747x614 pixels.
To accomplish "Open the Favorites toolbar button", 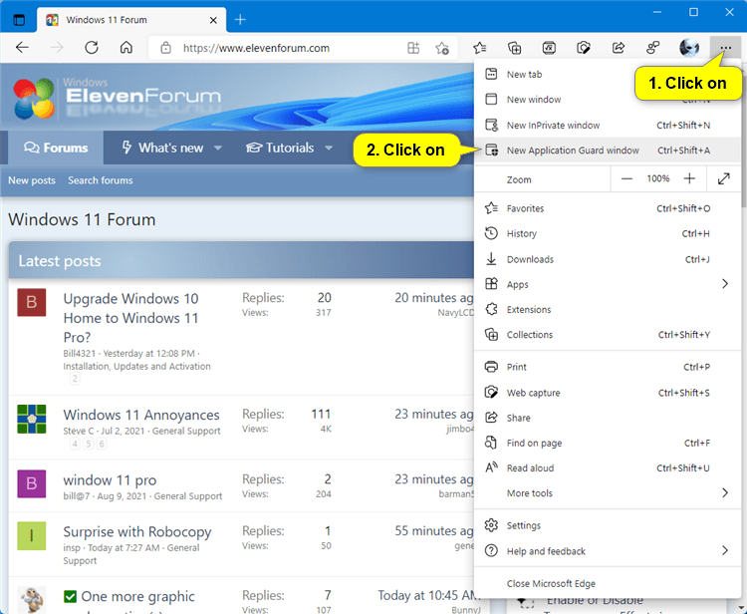I will click(480, 48).
